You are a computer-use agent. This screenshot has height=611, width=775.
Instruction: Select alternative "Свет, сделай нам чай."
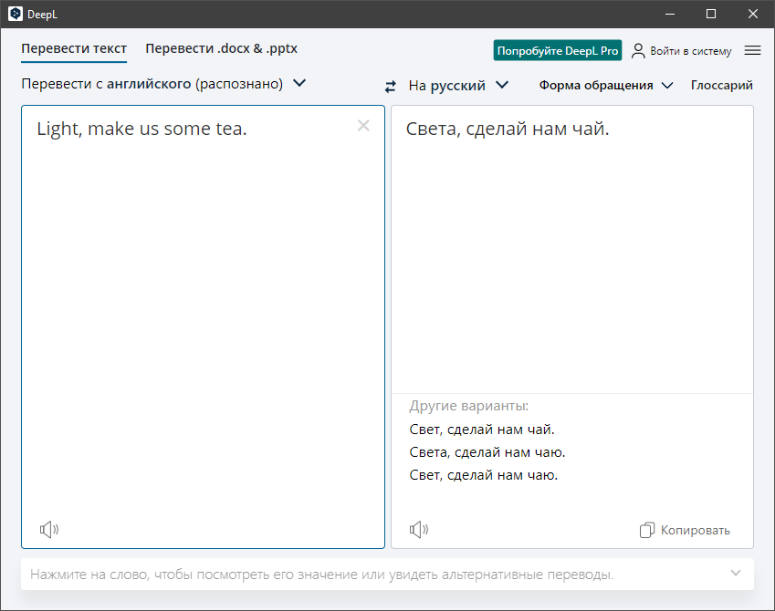click(x=482, y=430)
